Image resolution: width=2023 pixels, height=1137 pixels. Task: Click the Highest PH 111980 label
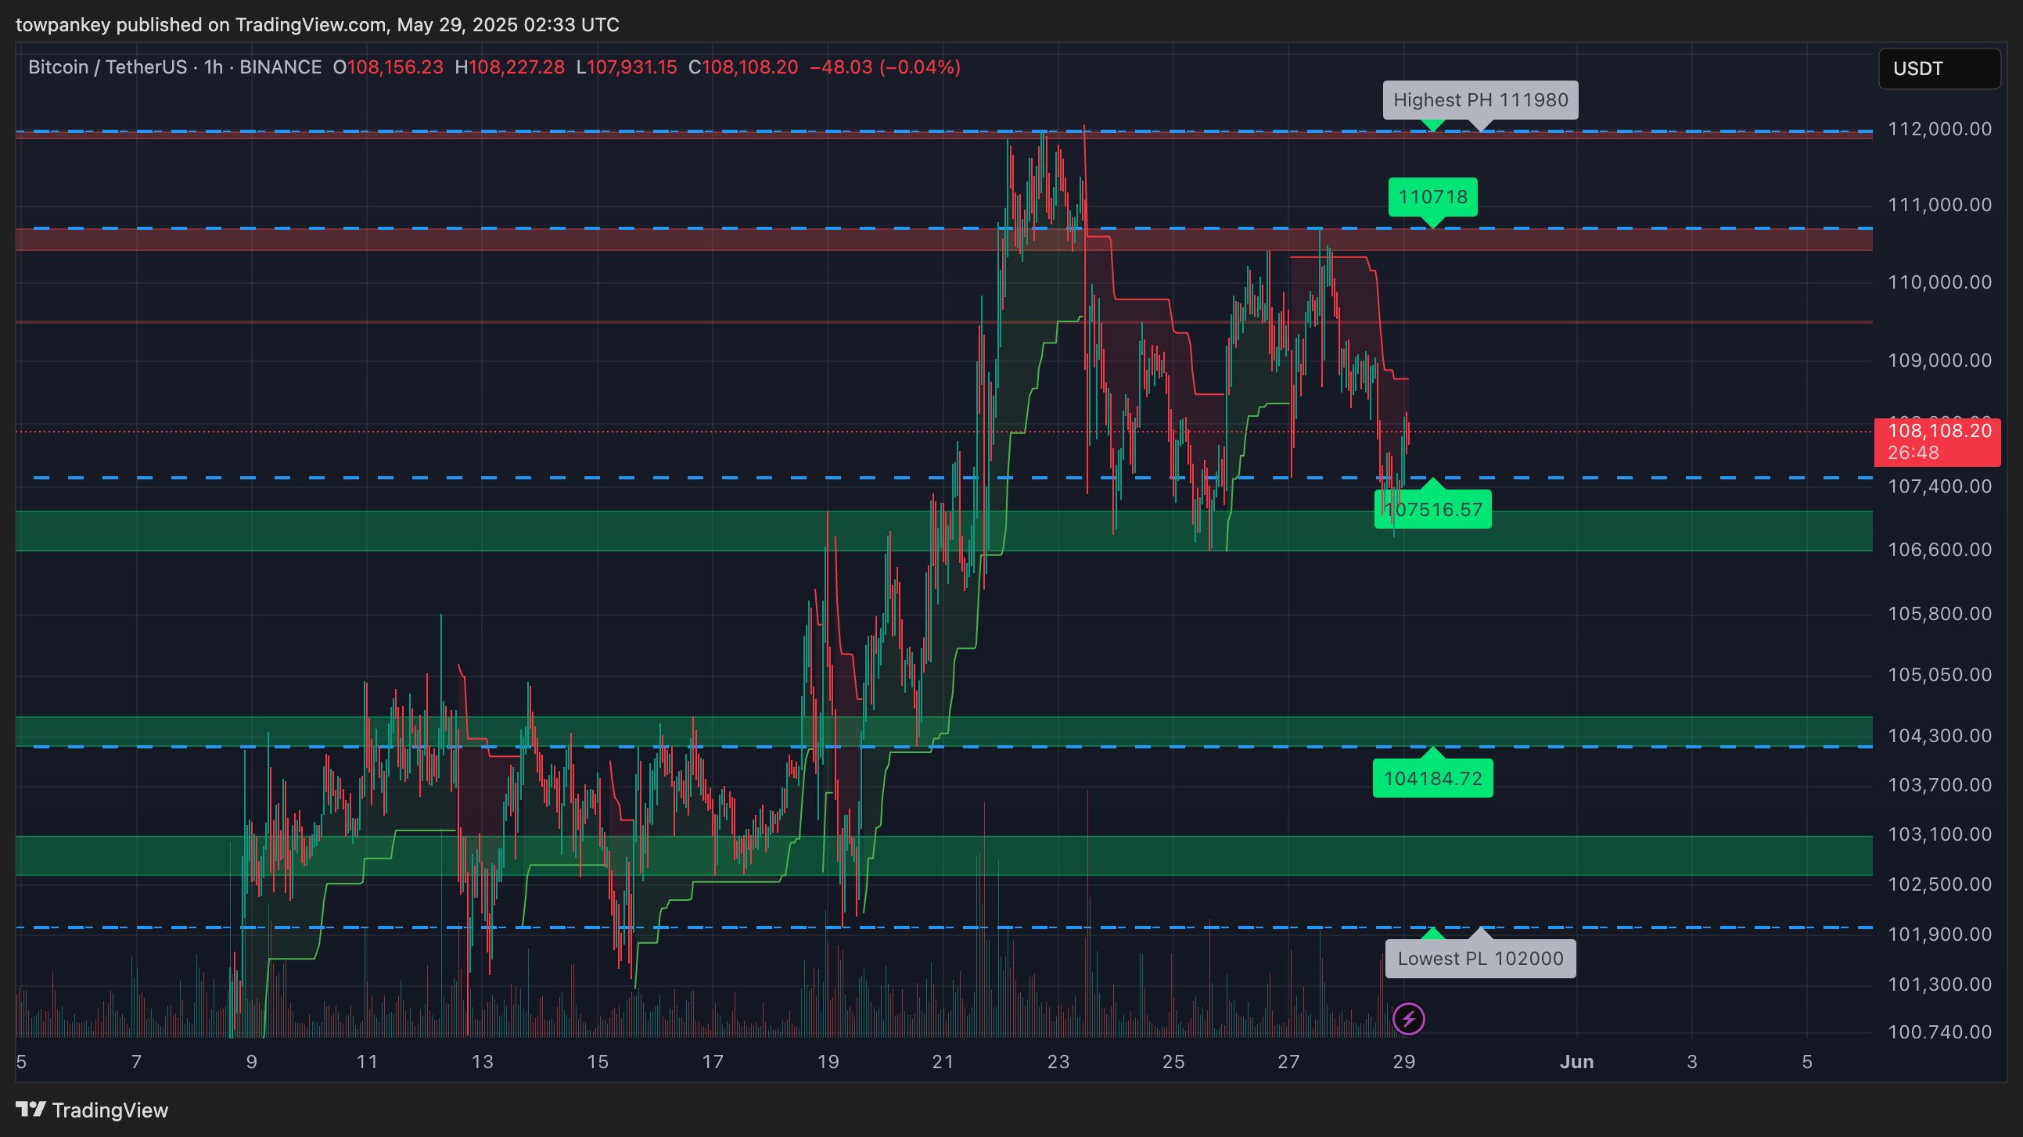(1480, 100)
